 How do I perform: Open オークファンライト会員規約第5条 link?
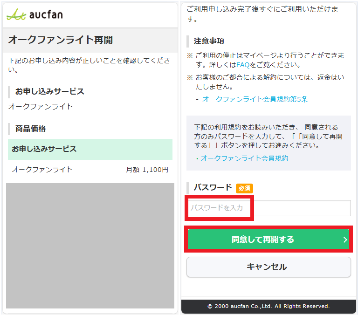255,99
